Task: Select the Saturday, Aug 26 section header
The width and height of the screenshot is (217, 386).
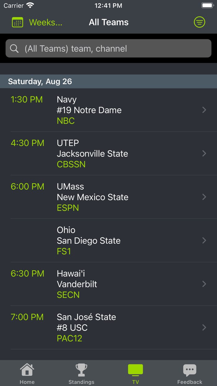Action: pyautogui.click(x=40, y=82)
